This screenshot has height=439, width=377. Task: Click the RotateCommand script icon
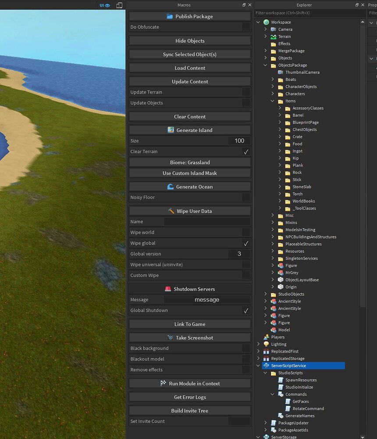[x=288, y=409]
